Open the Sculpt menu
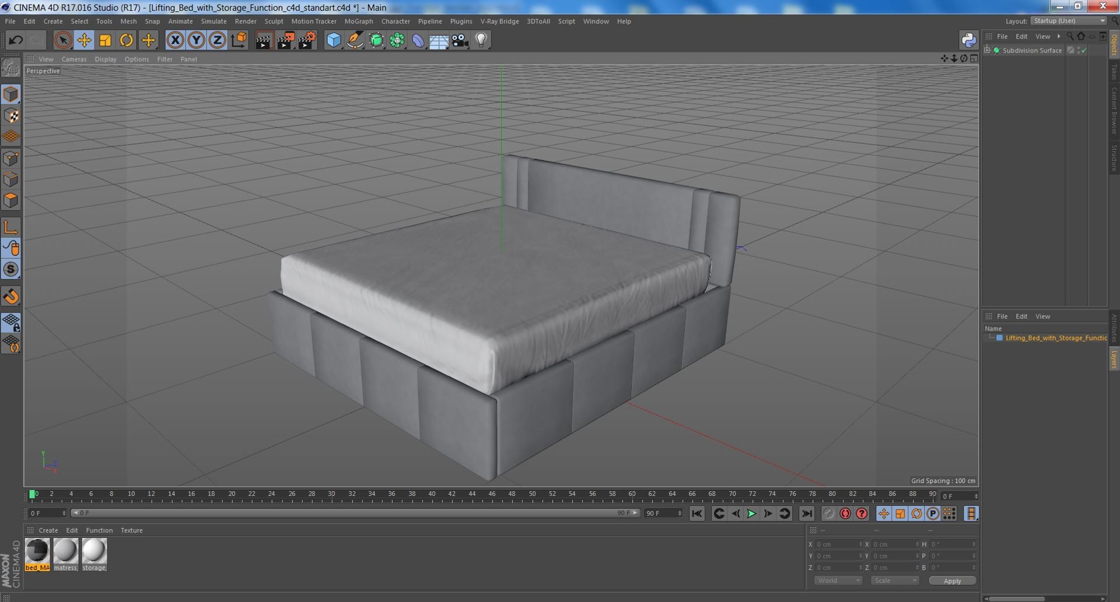1120x602 pixels. 274,21
